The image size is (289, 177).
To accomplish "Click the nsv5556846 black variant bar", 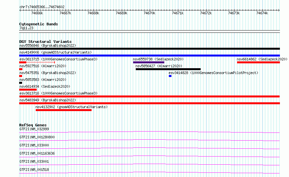I will pos(149,49).
